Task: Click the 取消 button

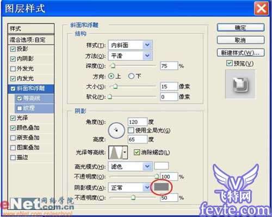Action: click(x=240, y=40)
